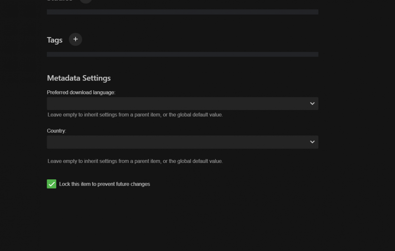Click the partially visible Studios heading
This screenshot has width=395, height=251.
coord(60,1)
